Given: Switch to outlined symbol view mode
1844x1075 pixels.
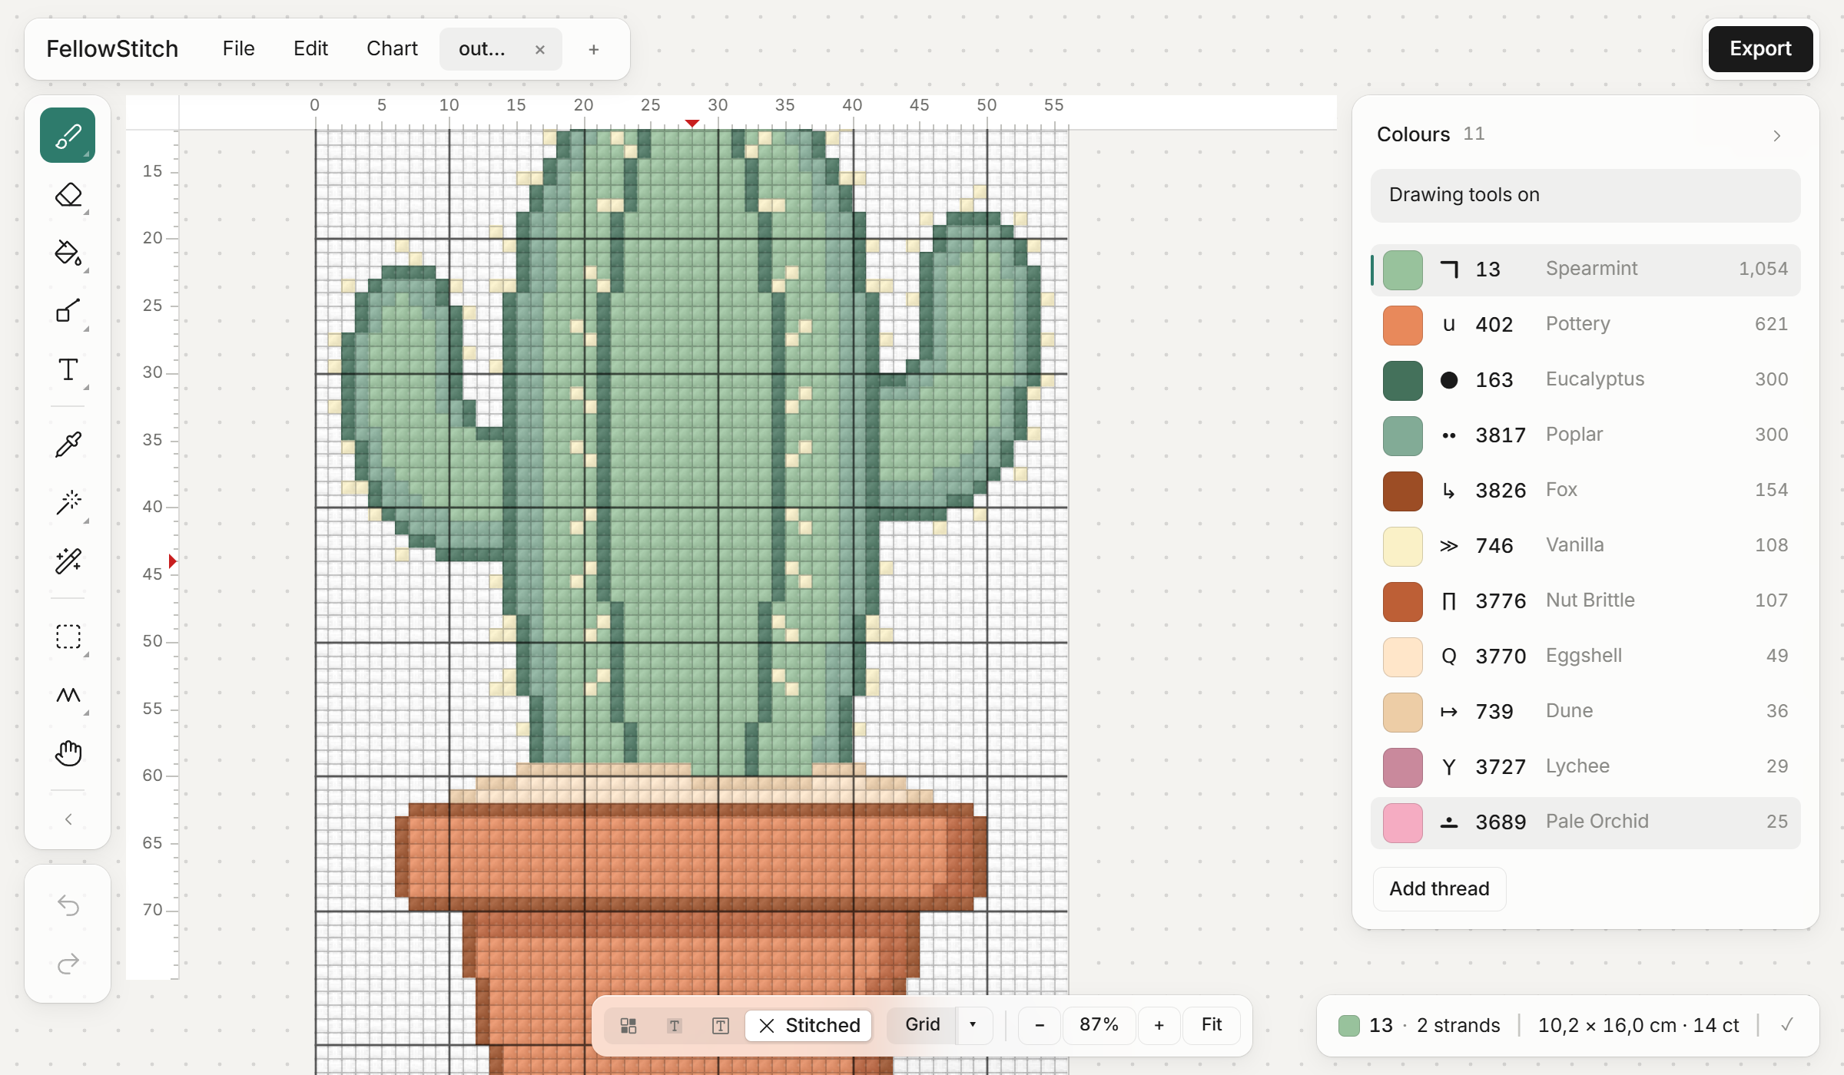Looking at the screenshot, I should (x=721, y=1026).
